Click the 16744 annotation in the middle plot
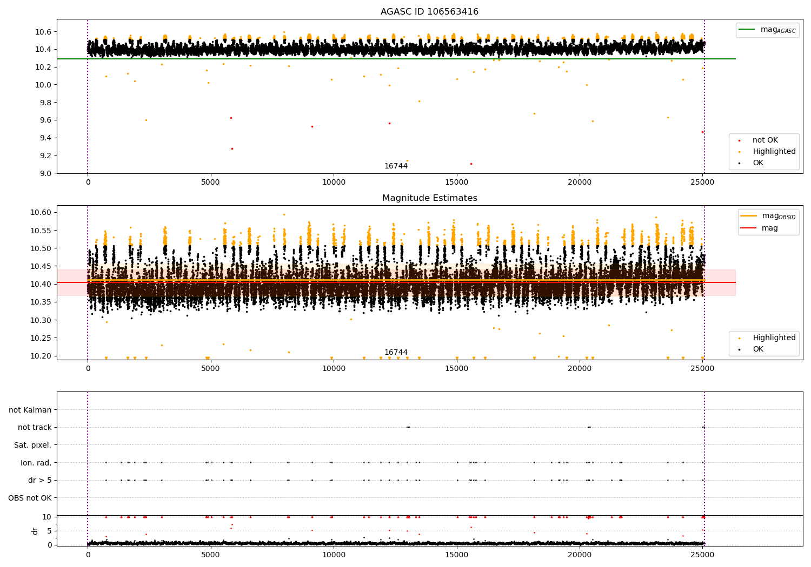This screenshot has height=567, width=811. (396, 353)
